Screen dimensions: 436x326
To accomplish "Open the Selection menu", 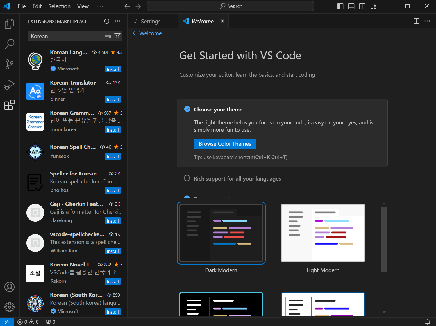I will coord(59,6).
